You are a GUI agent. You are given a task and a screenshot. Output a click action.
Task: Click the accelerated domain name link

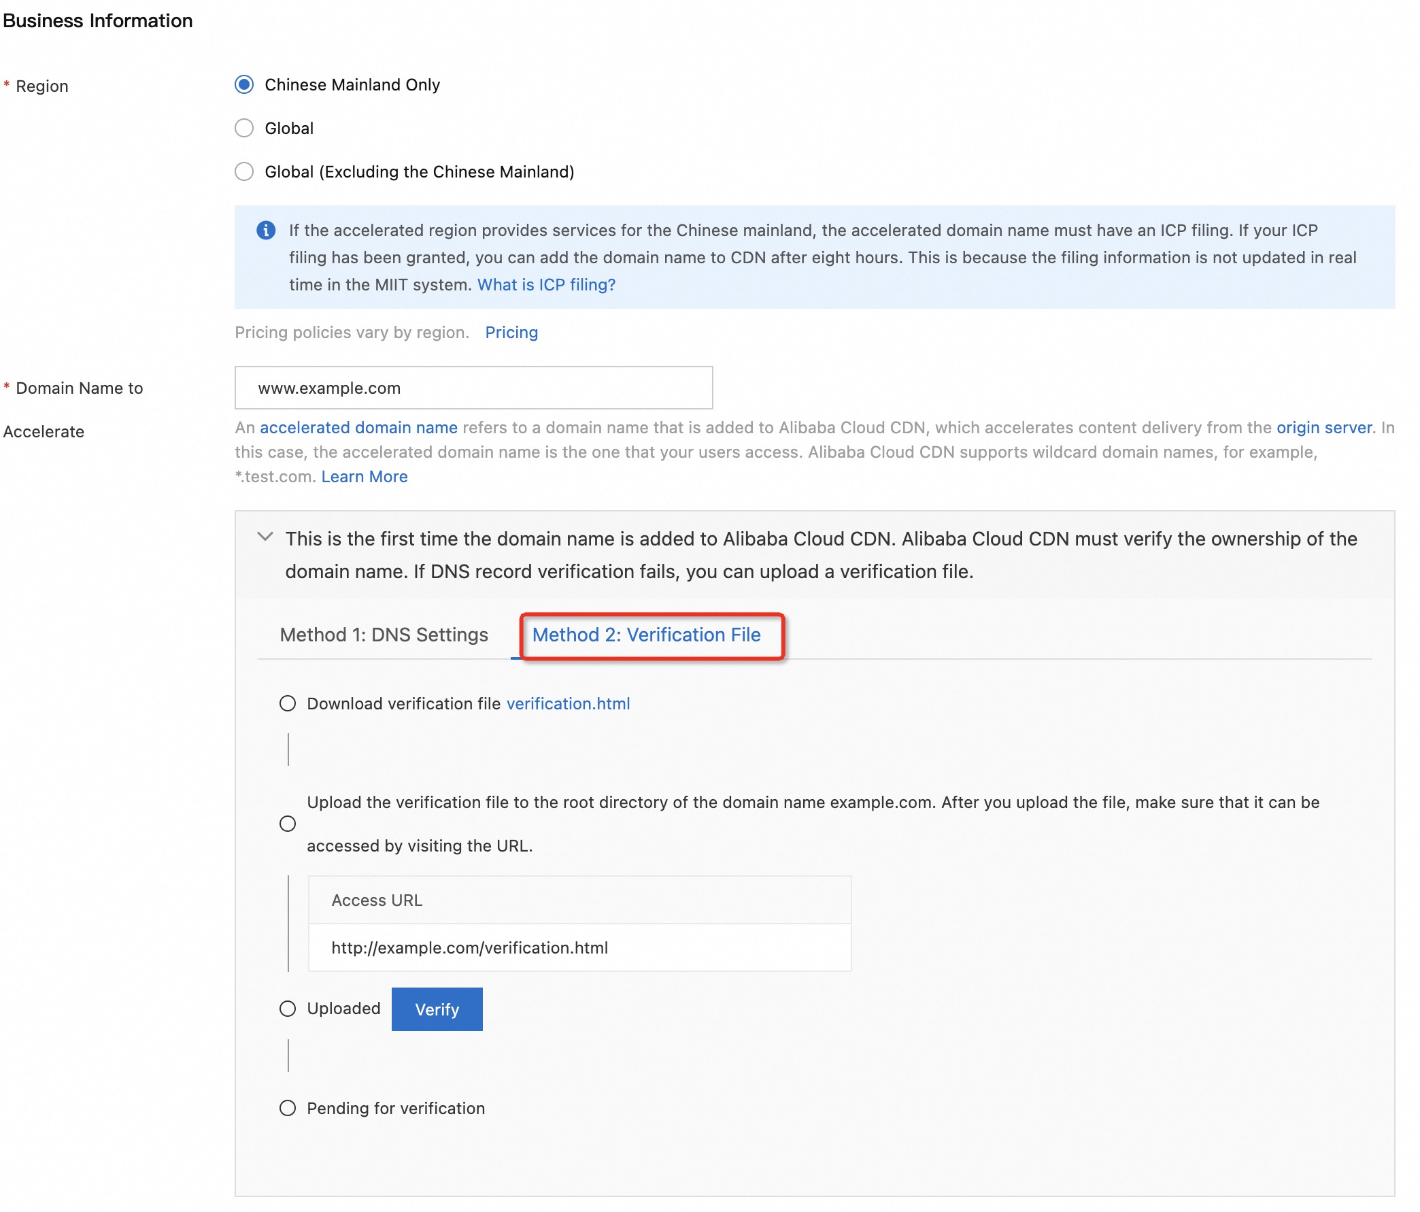click(358, 428)
